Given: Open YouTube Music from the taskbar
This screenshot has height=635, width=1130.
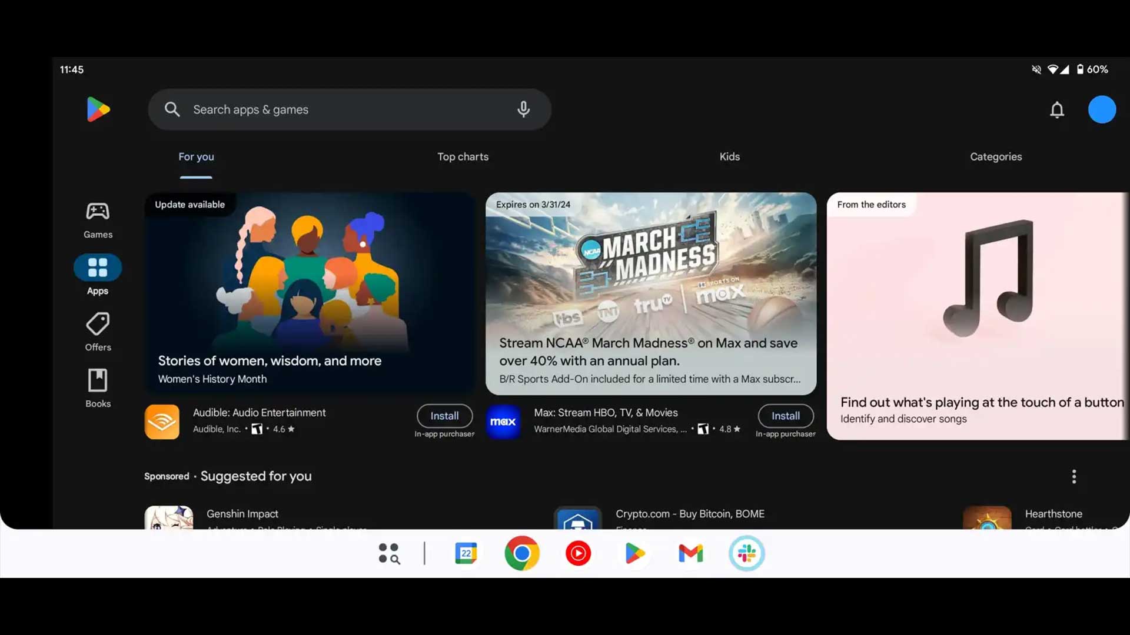Looking at the screenshot, I should tap(578, 553).
